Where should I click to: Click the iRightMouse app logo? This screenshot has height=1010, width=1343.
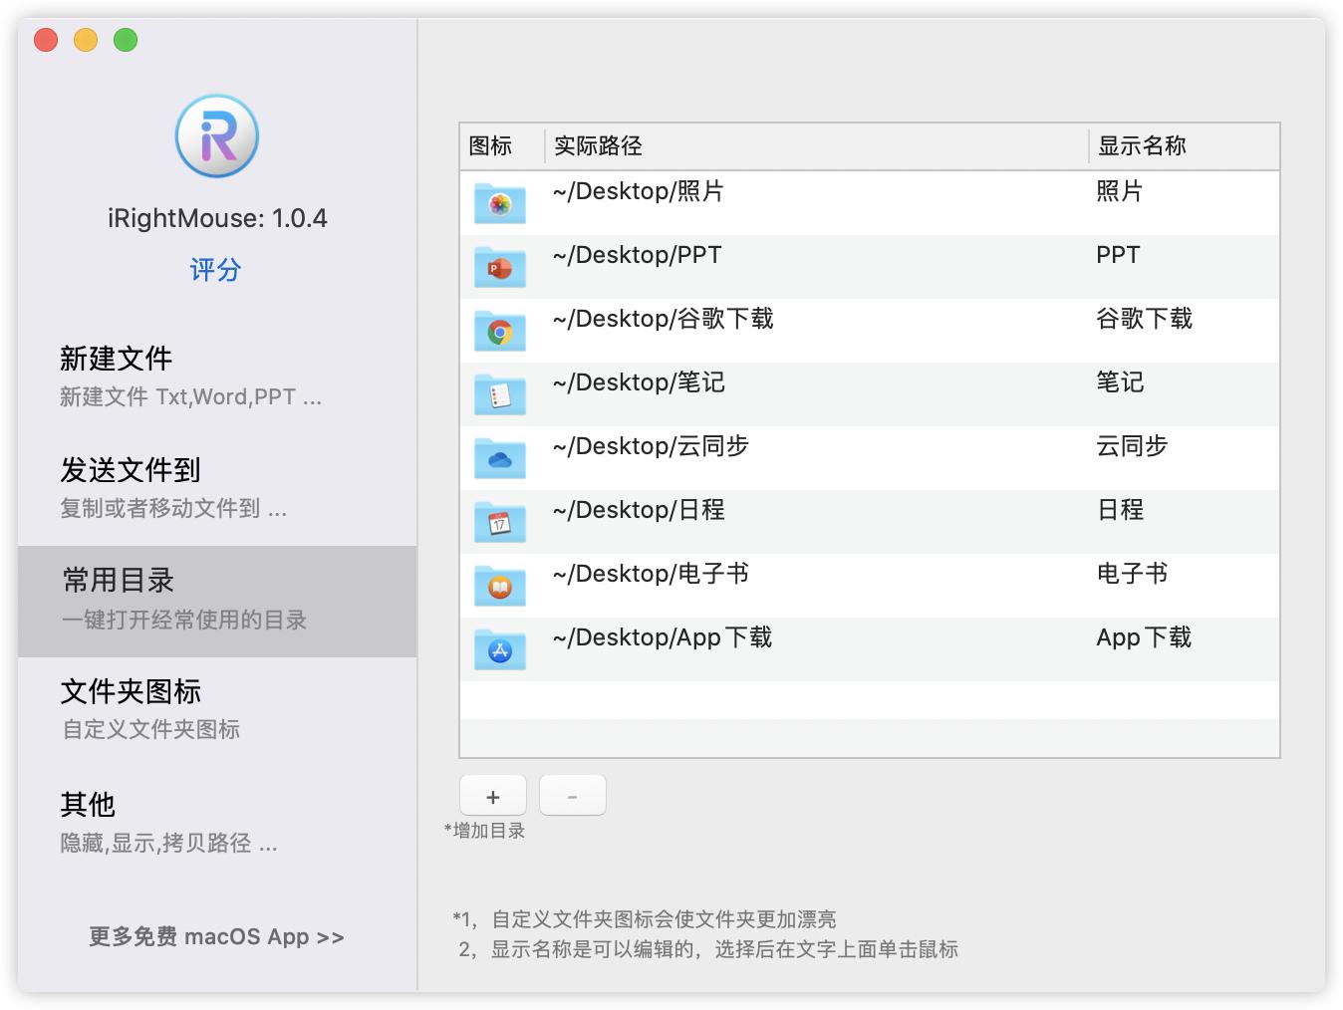click(216, 136)
